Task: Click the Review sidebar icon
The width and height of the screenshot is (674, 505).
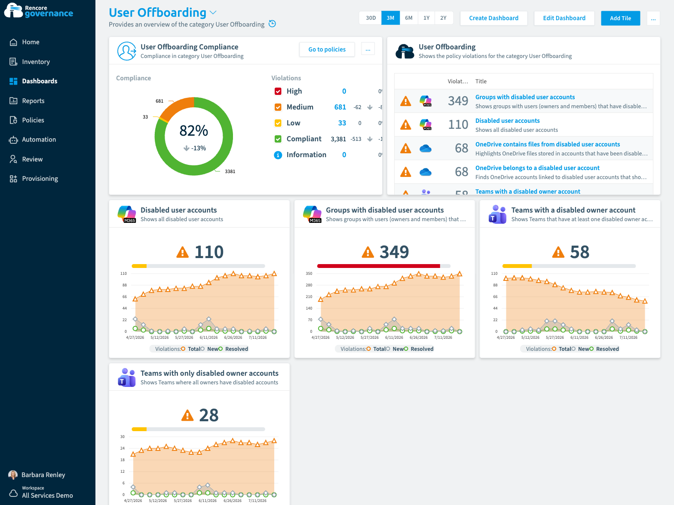Action: (x=13, y=159)
